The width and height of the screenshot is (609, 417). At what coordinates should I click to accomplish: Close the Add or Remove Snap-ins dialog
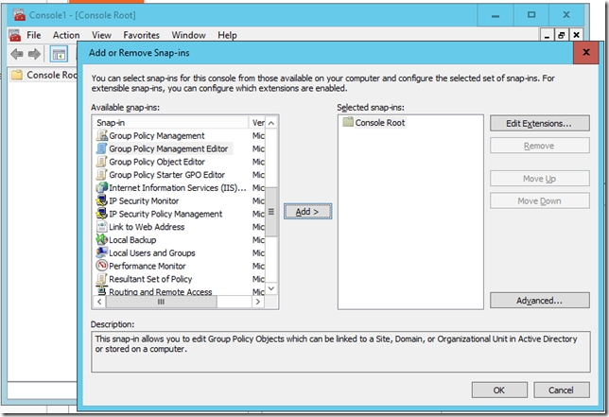click(586, 52)
